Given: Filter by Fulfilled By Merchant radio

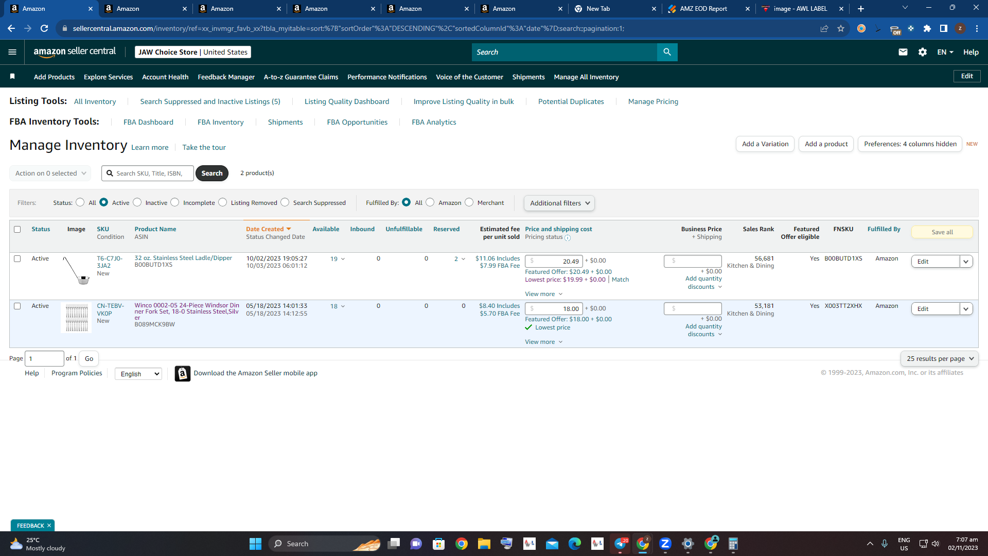Looking at the screenshot, I should click(x=469, y=202).
